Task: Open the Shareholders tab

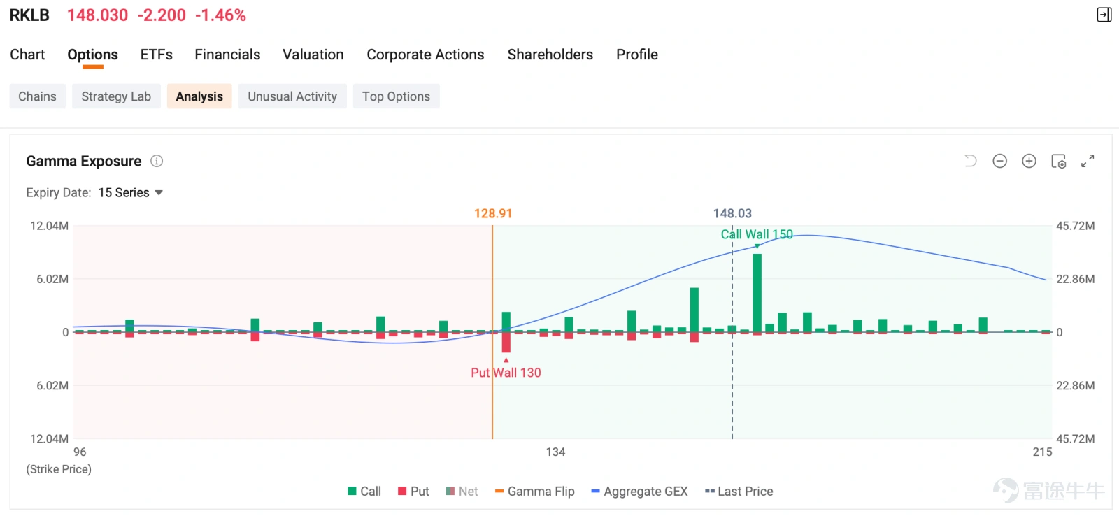Action: click(550, 55)
